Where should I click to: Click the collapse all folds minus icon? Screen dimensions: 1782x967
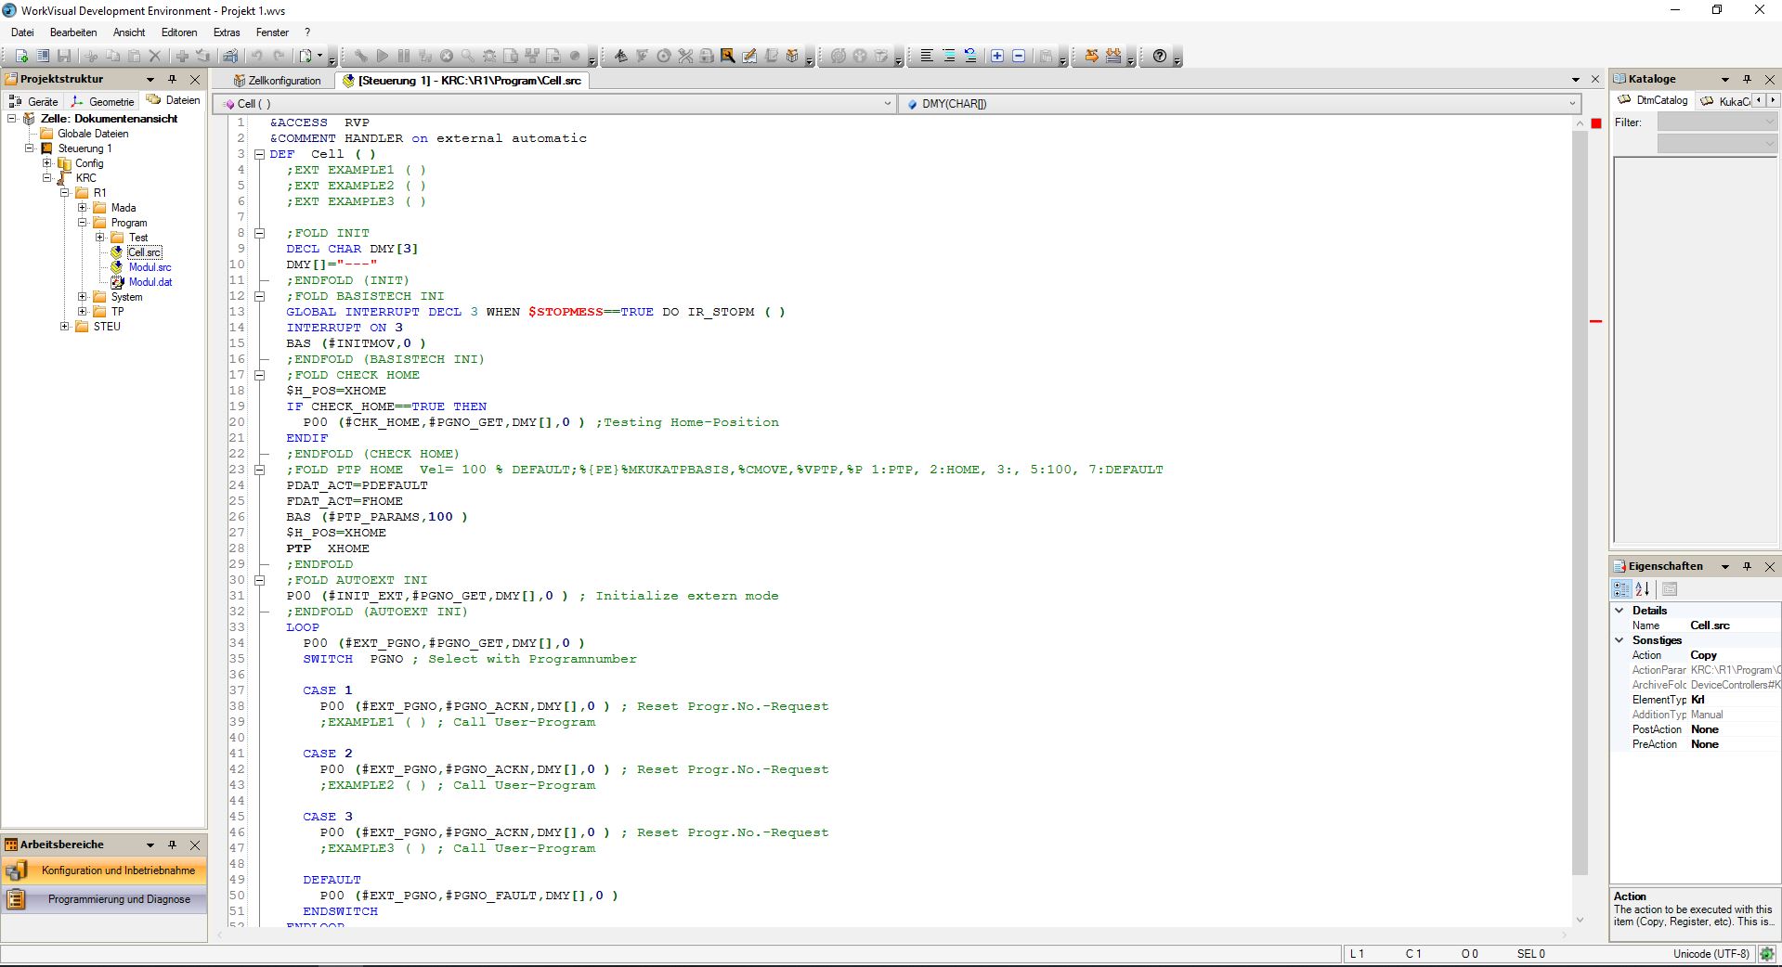coord(1018,57)
